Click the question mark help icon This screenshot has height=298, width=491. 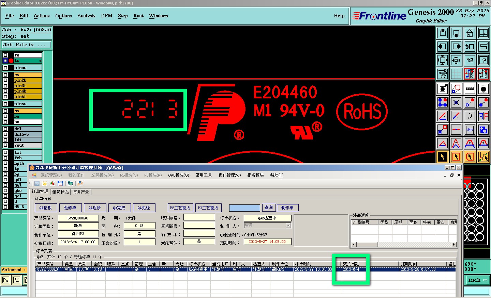pos(483,60)
